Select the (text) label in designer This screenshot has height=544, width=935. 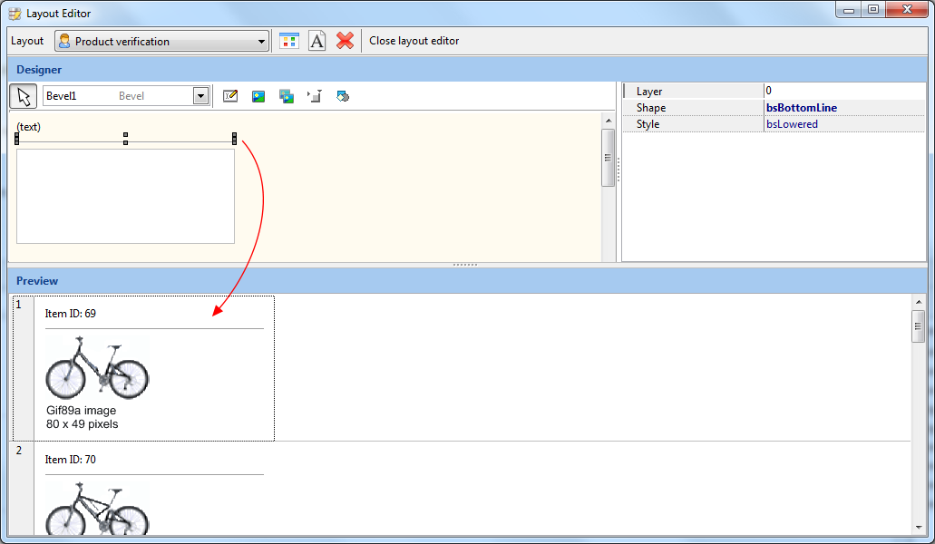coord(29,127)
